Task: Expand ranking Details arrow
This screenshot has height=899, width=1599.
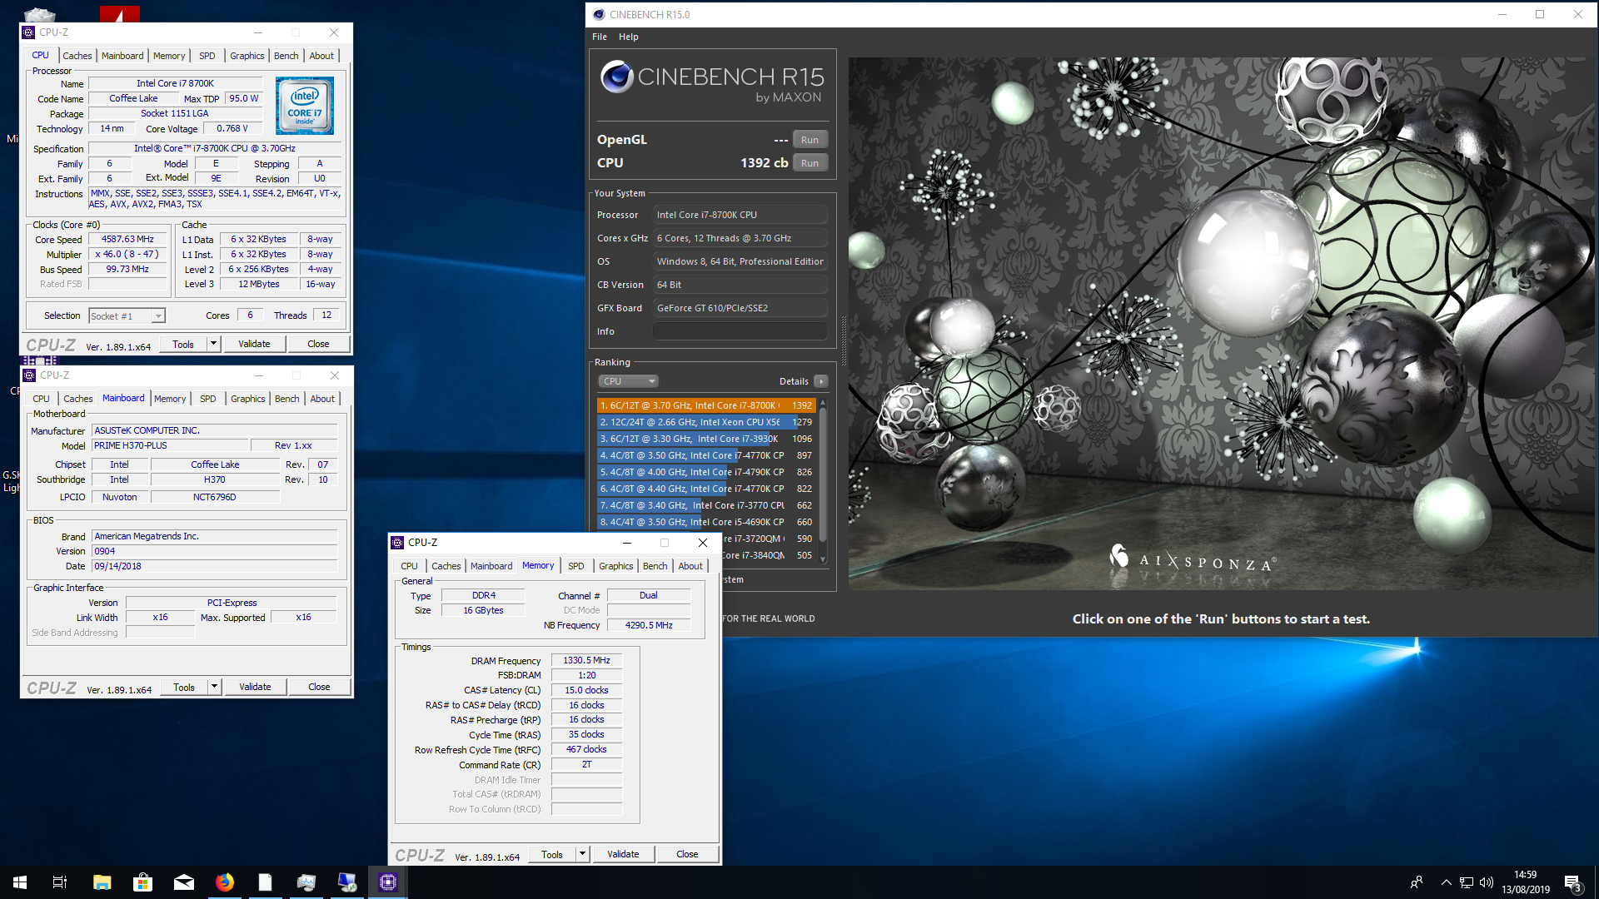Action: pos(821,381)
